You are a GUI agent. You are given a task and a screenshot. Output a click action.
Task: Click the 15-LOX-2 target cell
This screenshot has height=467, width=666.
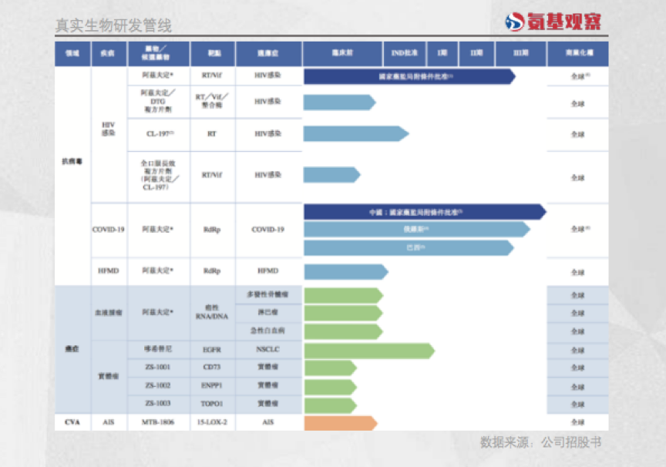[213, 422]
